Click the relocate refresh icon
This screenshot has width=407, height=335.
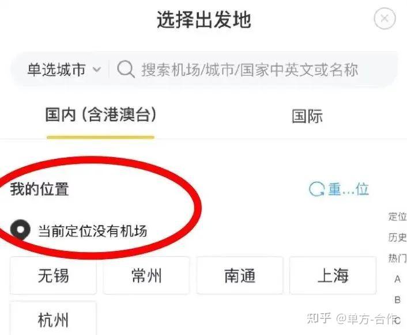pos(316,189)
